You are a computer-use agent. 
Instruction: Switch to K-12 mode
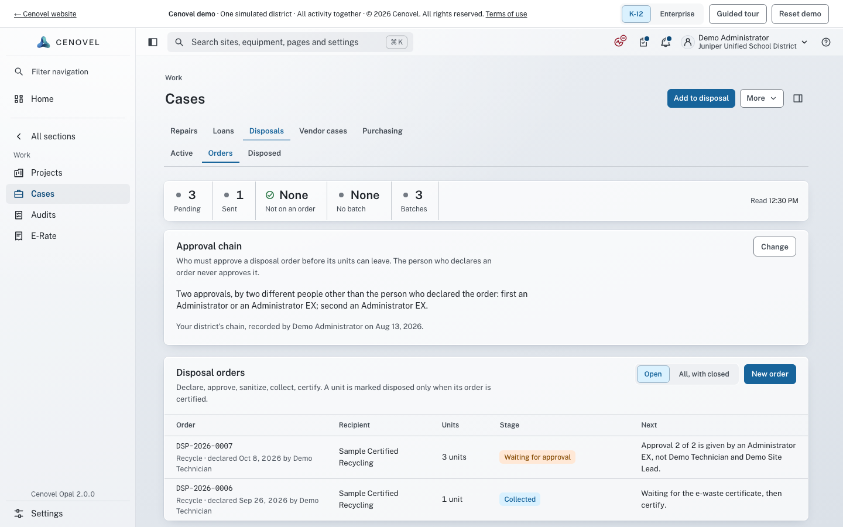point(636,14)
